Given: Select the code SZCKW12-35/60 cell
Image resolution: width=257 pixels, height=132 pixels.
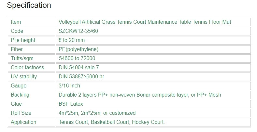Looking at the screenshot, I should pos(153,31).
